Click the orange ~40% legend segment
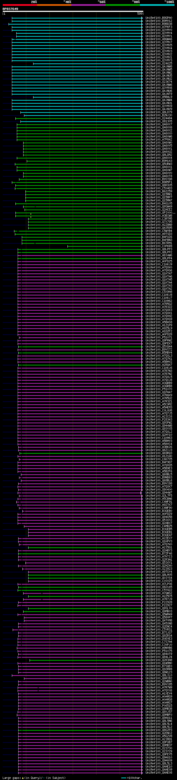The image size is (177, 780). point(54,5)
